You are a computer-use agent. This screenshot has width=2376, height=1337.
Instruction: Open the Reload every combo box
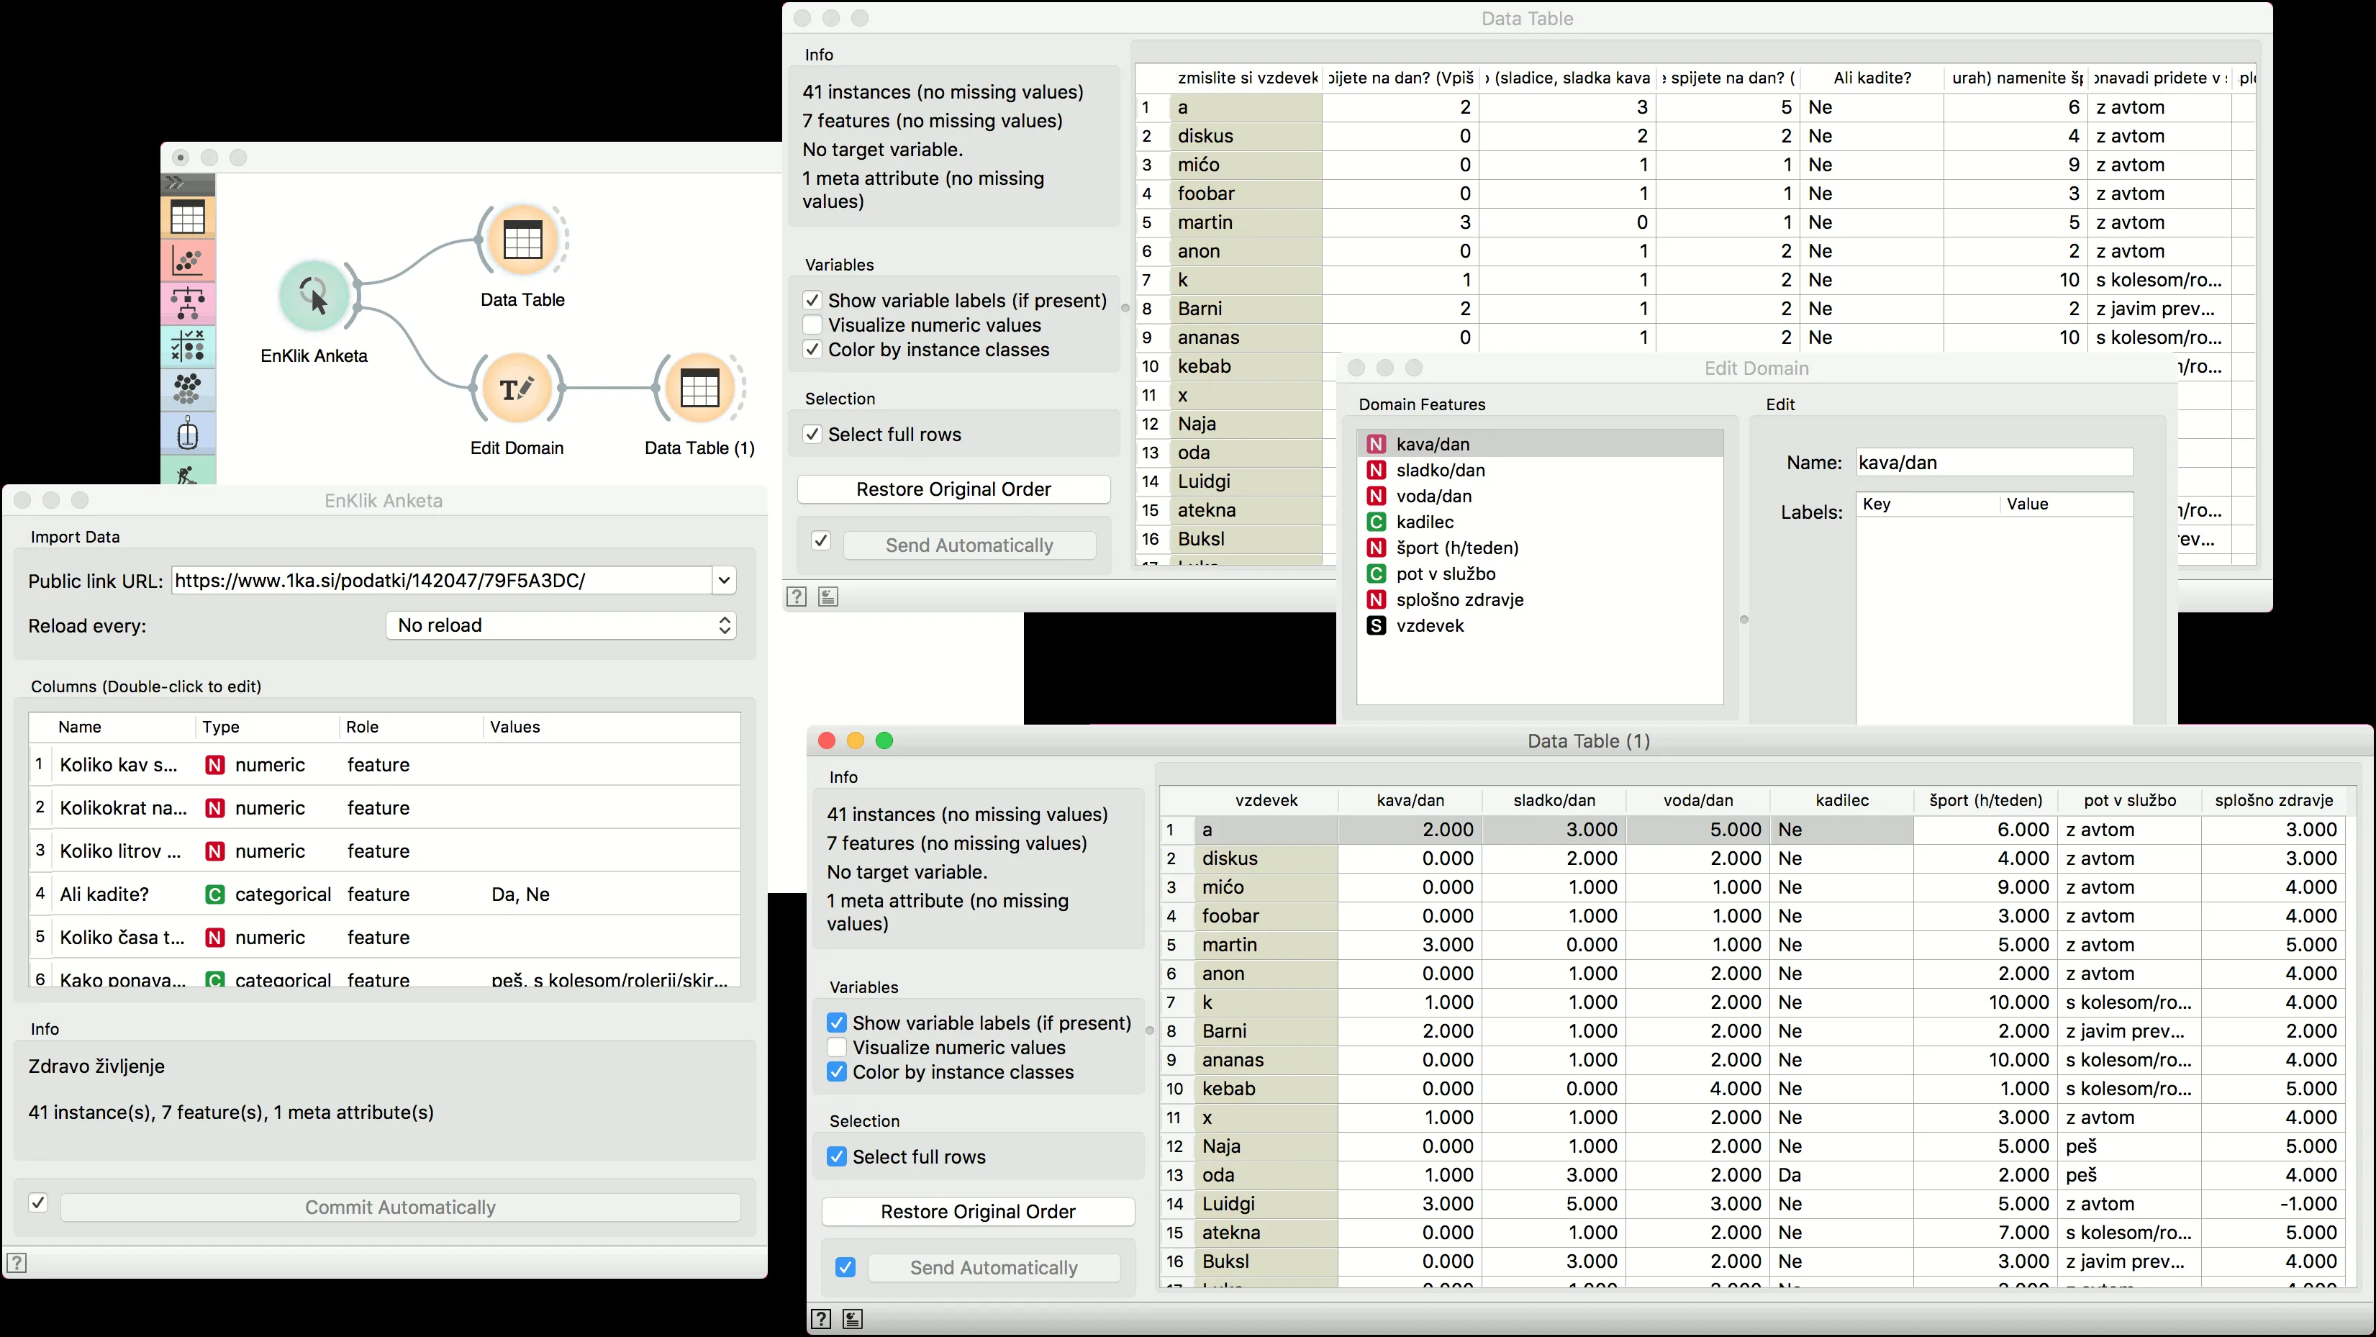(x=560, y=625)
